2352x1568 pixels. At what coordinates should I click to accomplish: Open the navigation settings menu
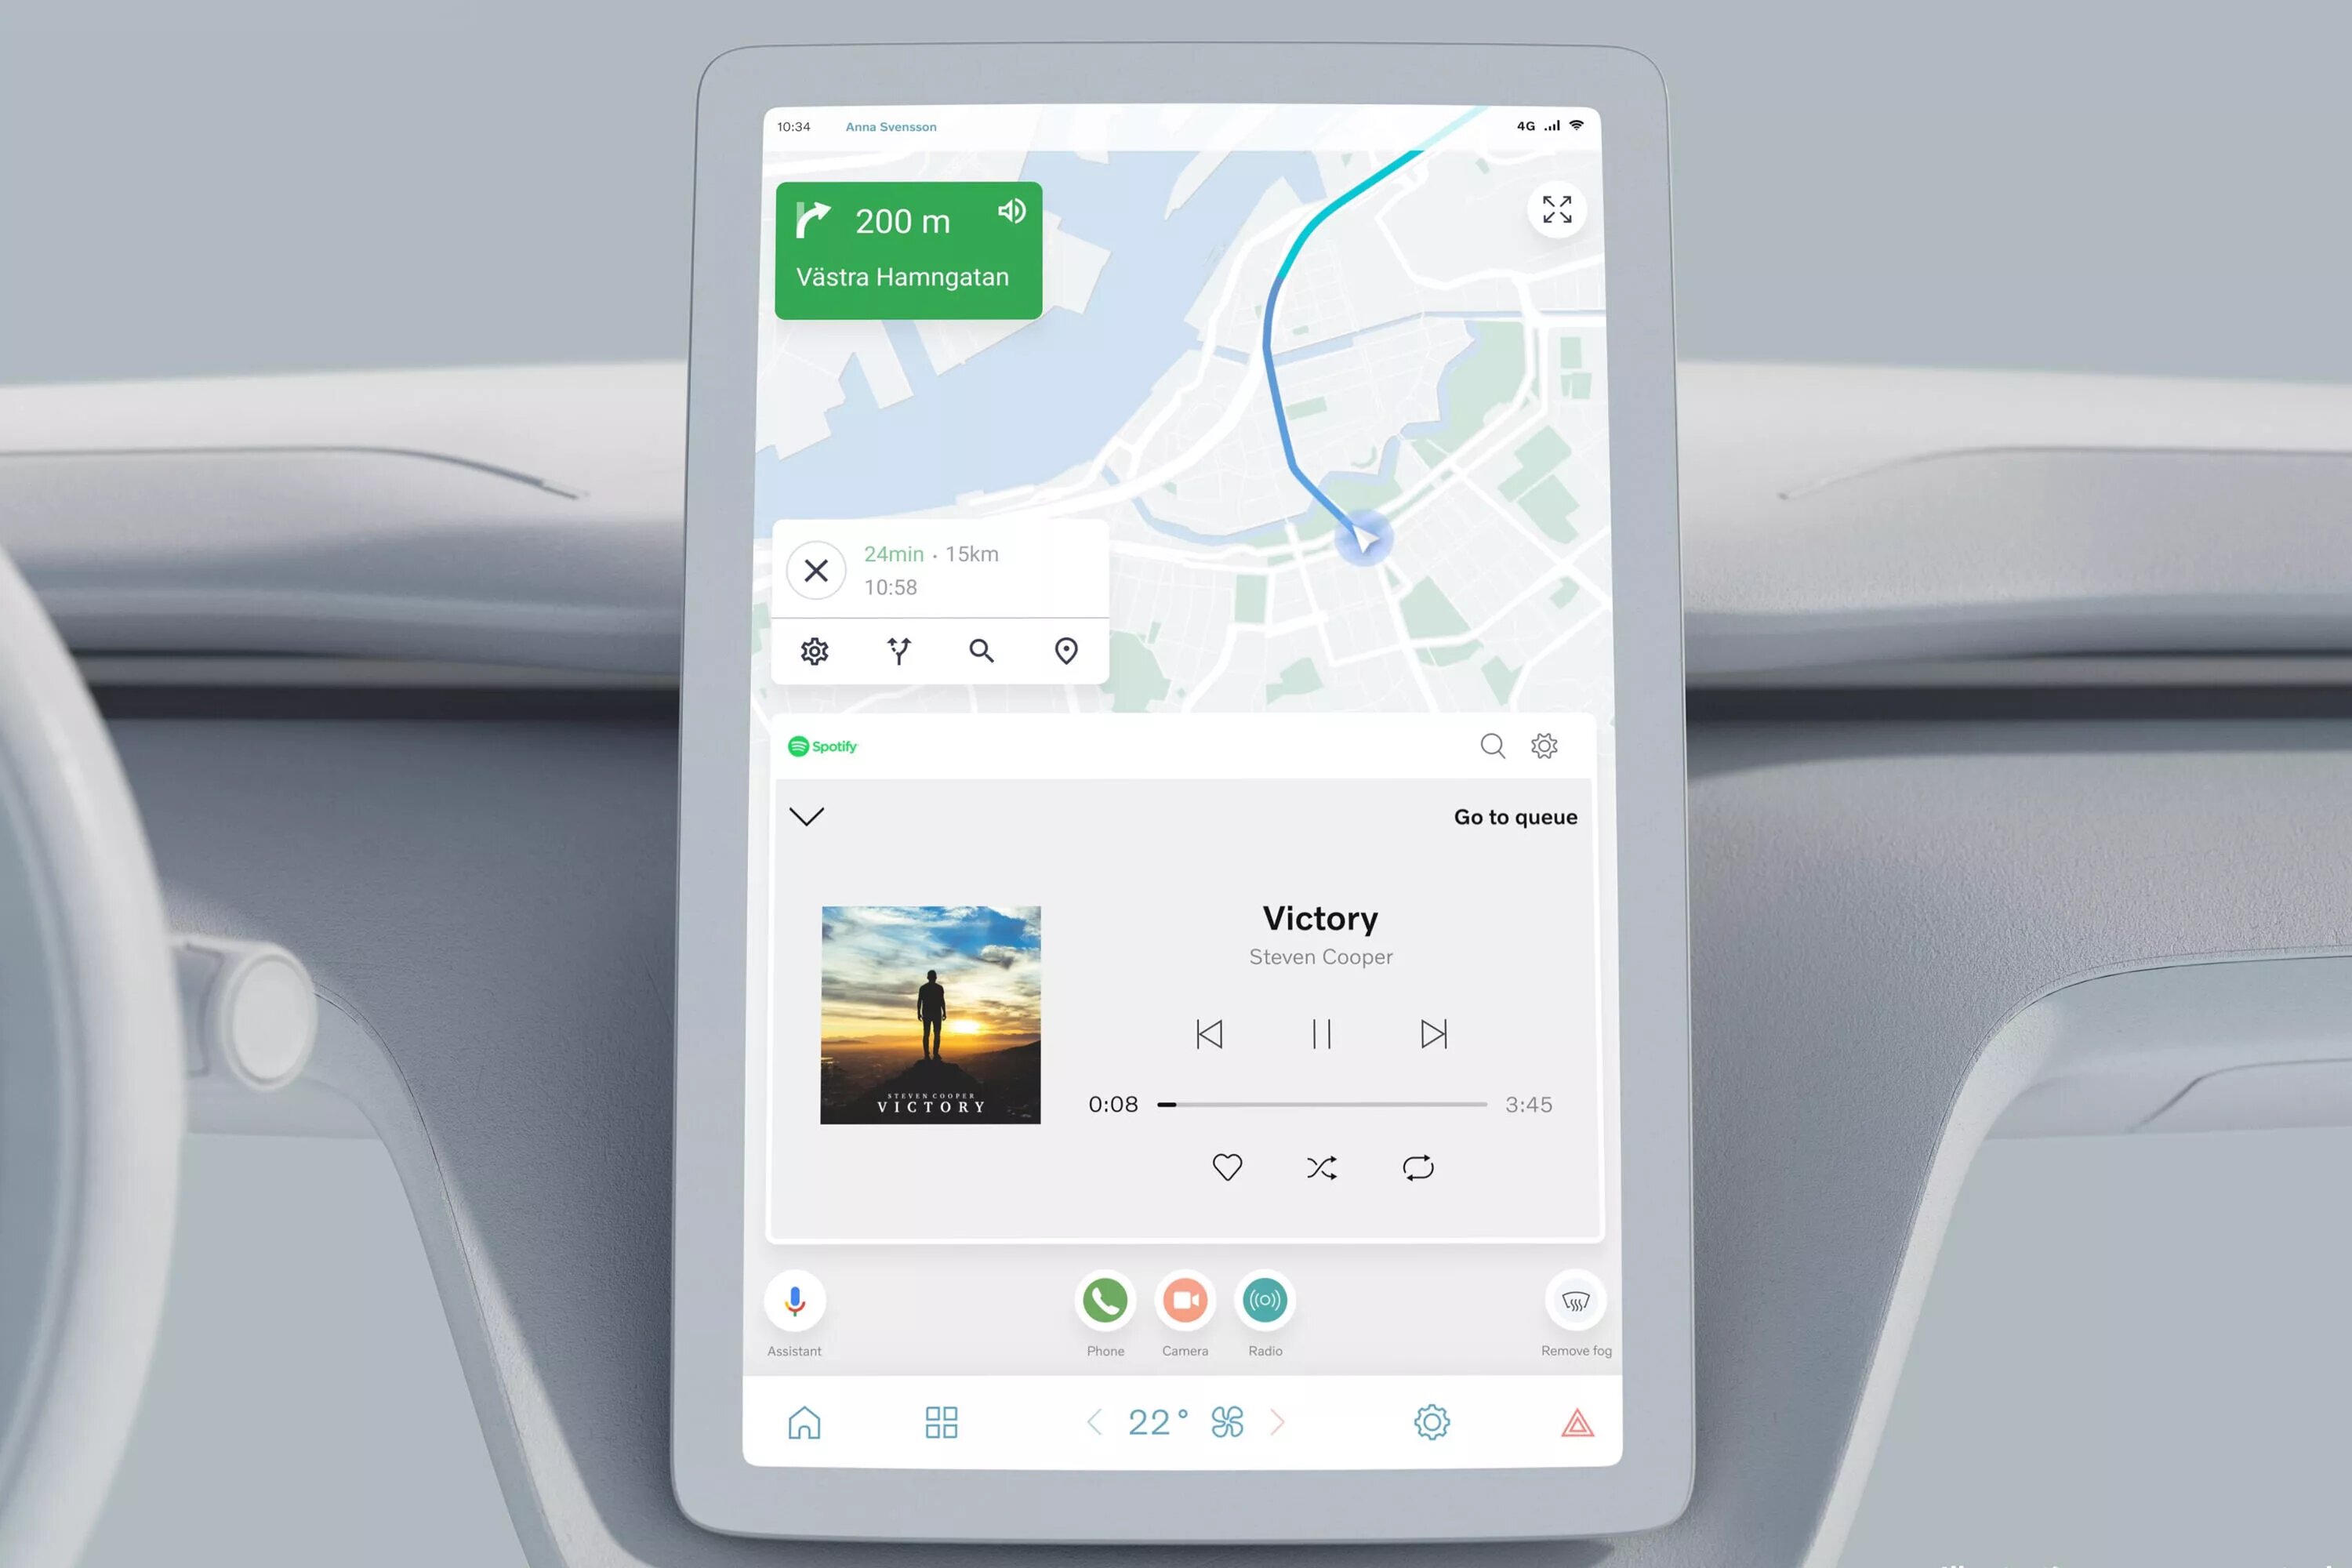tap(815, 649)
